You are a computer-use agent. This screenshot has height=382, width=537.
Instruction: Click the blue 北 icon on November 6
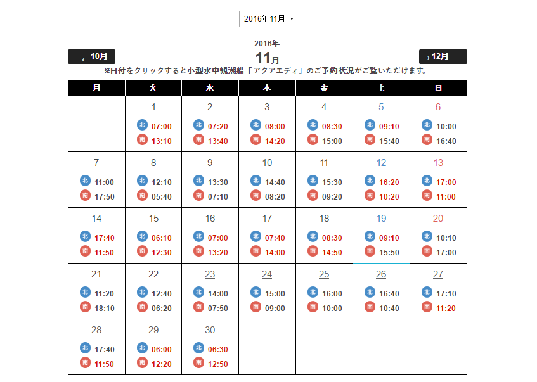click(427, 125)
